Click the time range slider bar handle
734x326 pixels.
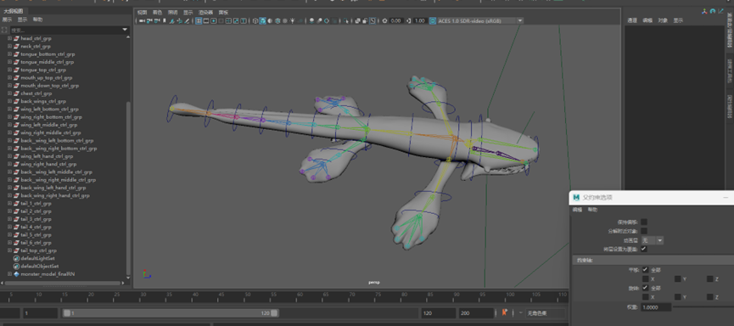click(171, 313)
